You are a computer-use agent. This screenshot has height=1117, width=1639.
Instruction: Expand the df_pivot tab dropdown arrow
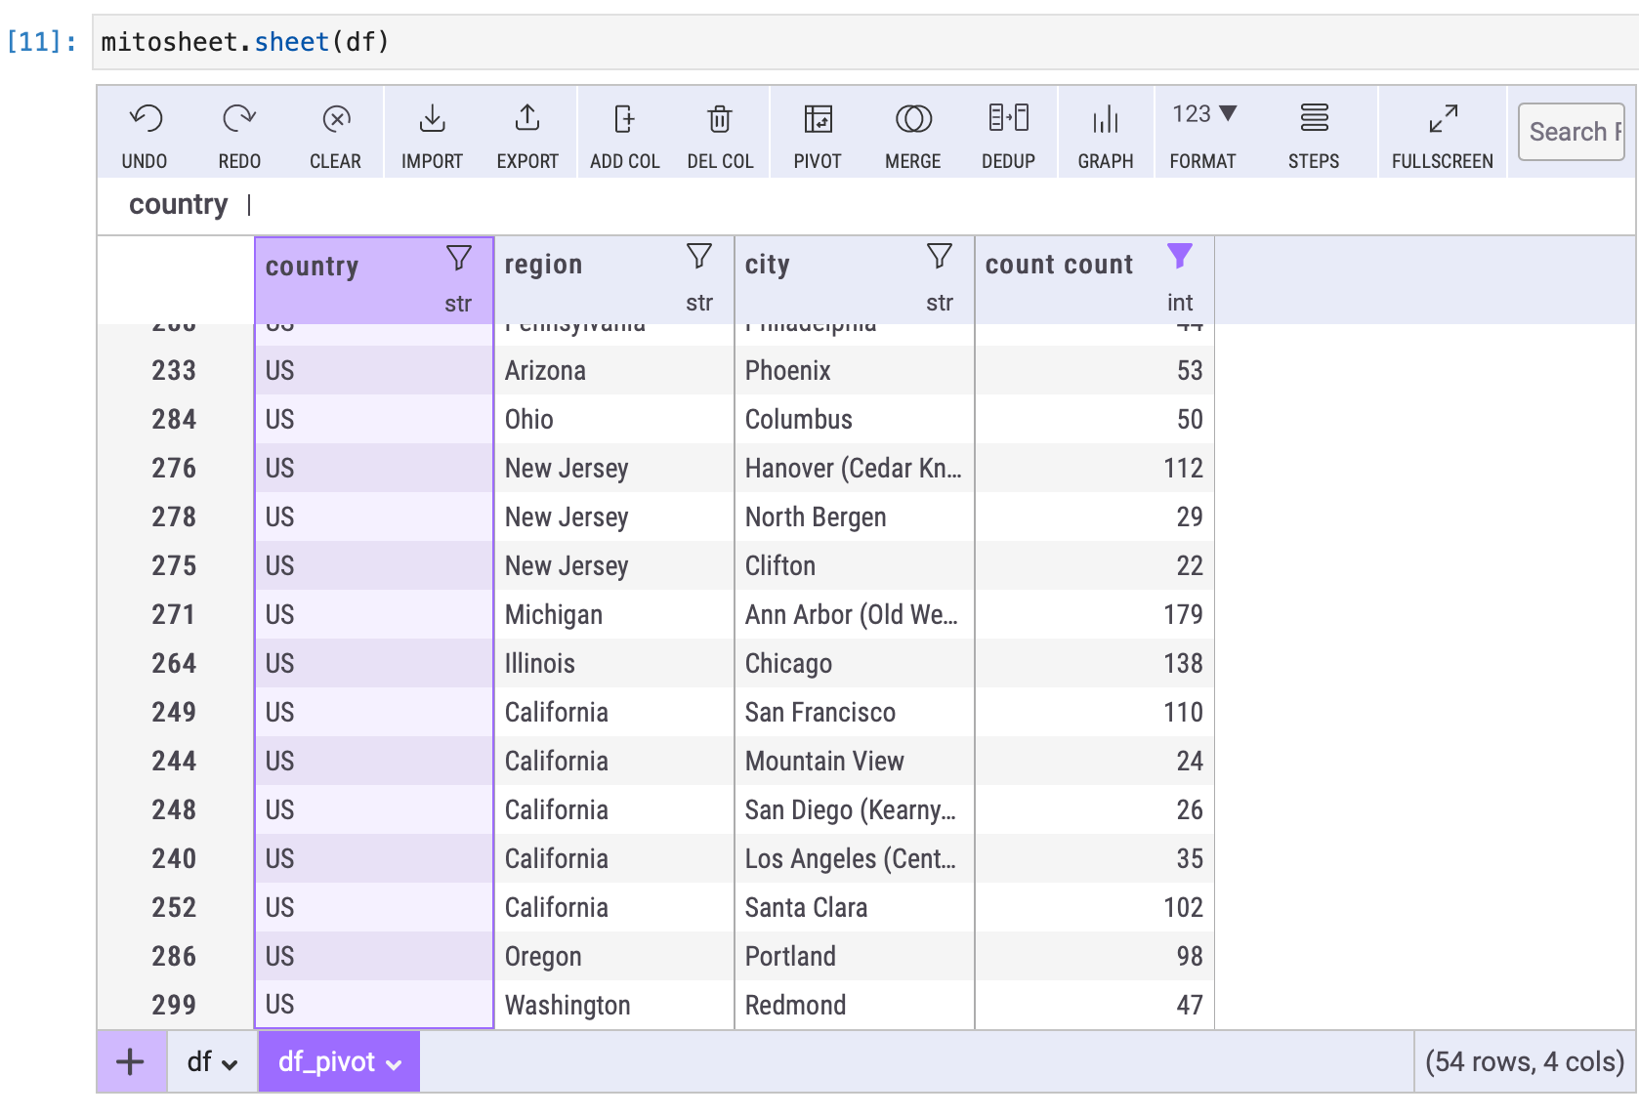(x=395, y=1064)
